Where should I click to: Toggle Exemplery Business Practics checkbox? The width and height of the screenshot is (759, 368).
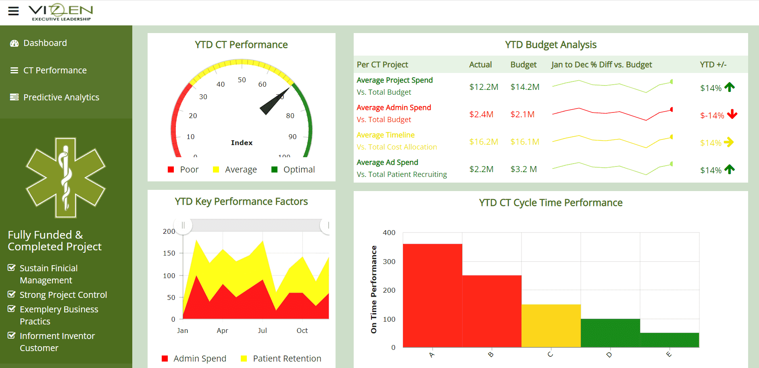click(12, 309)
